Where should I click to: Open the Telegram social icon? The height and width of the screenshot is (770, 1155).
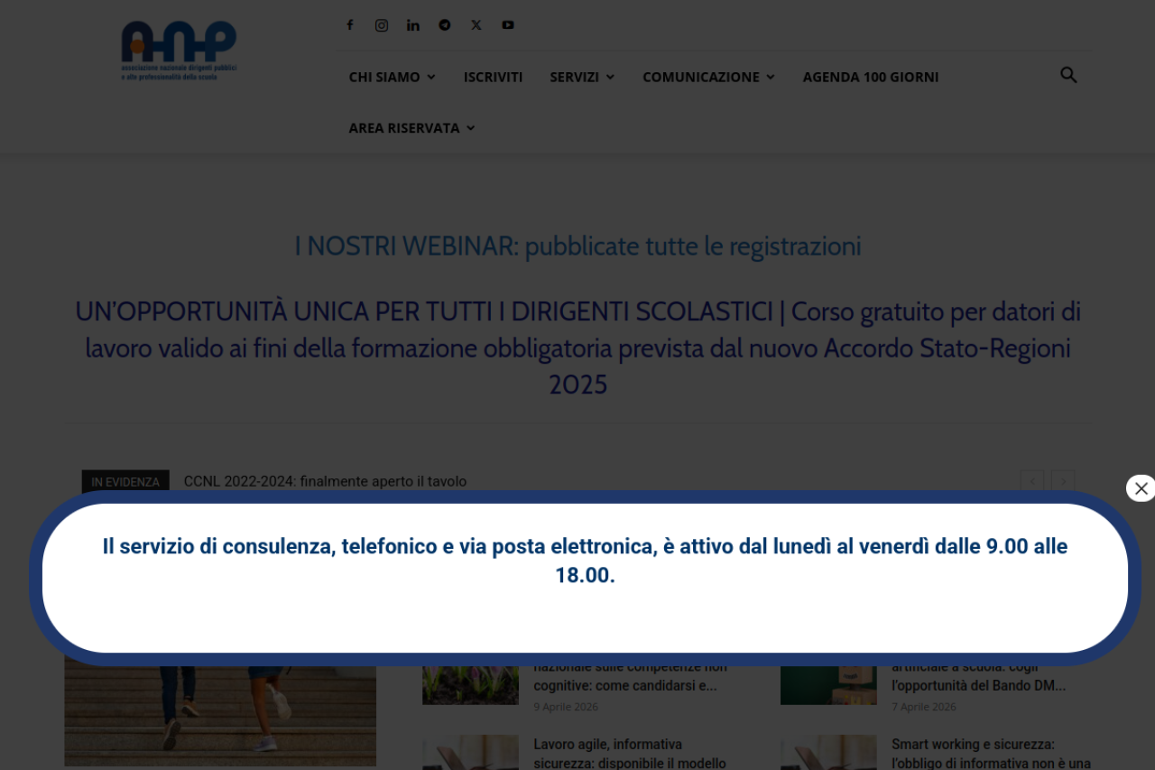[x=445, y=25]
